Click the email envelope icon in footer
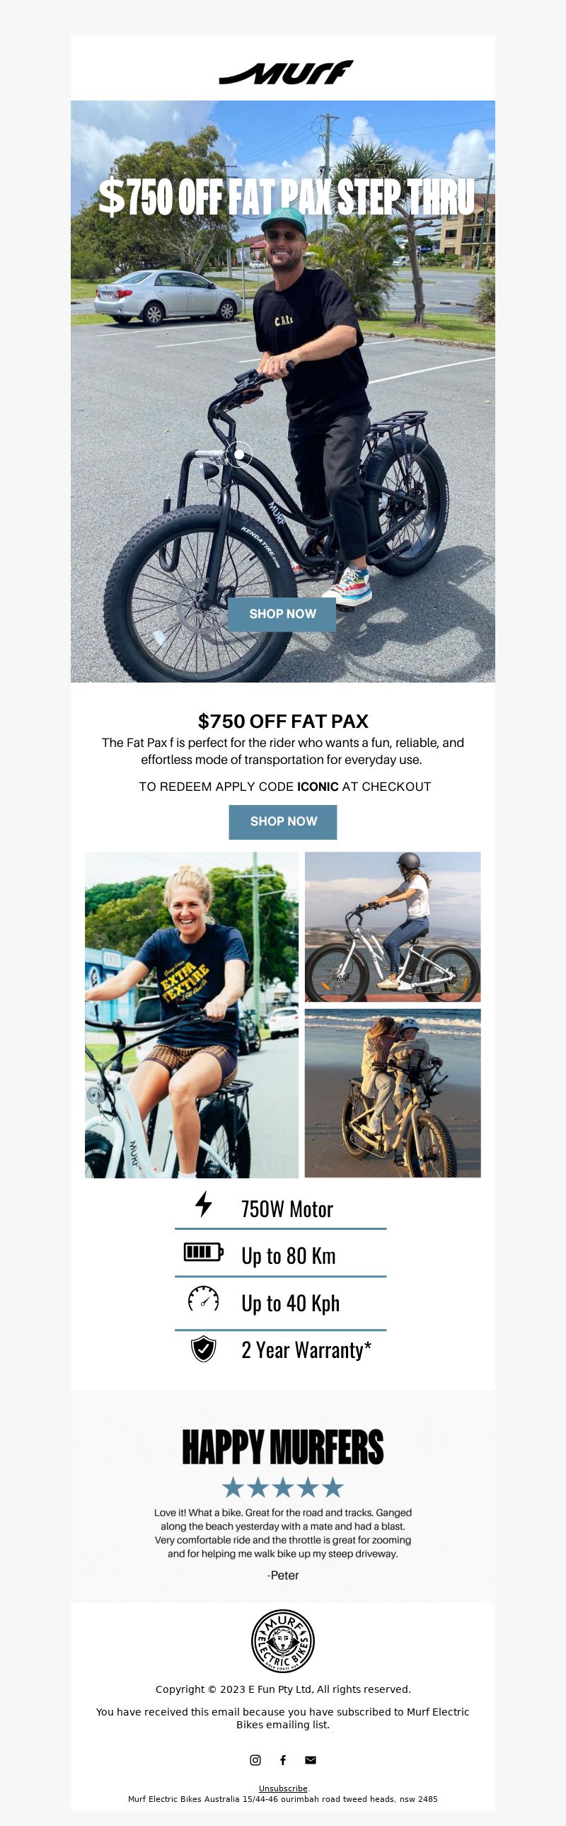The image size is (566, 1826). click(x=311, y=1759)
